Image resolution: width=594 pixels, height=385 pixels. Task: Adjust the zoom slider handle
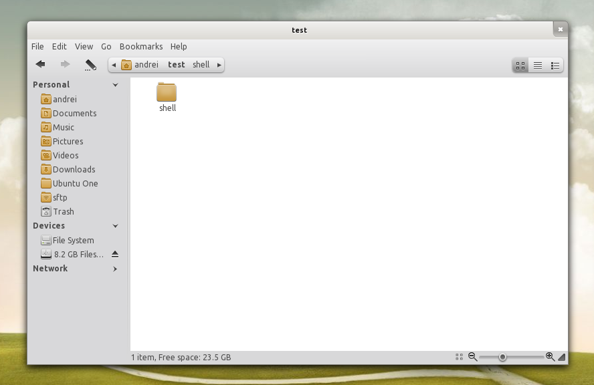coord(503,357)
